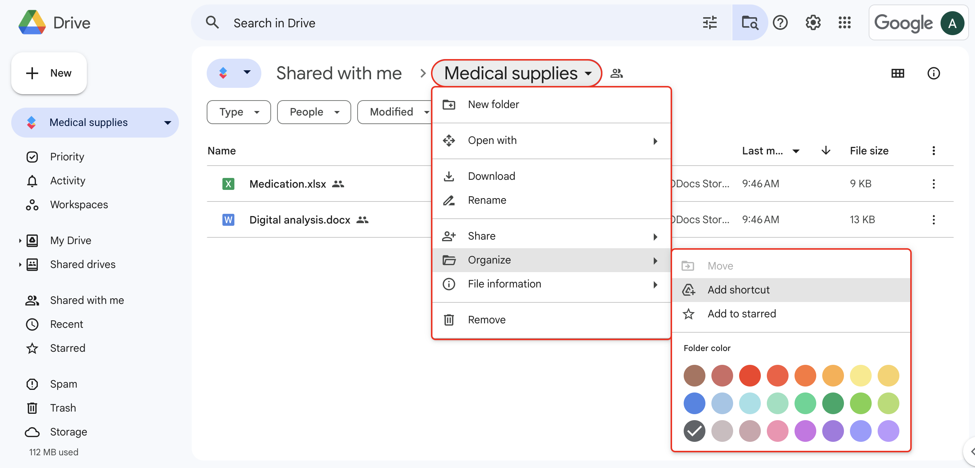
Task: Choose Add shortcut from Organize submenu
Action: [738, 290]
